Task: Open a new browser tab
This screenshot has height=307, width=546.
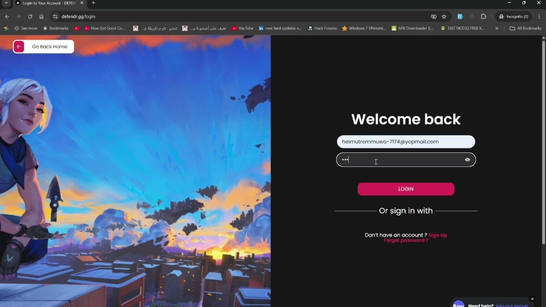Action: click(x=93, y=3)
